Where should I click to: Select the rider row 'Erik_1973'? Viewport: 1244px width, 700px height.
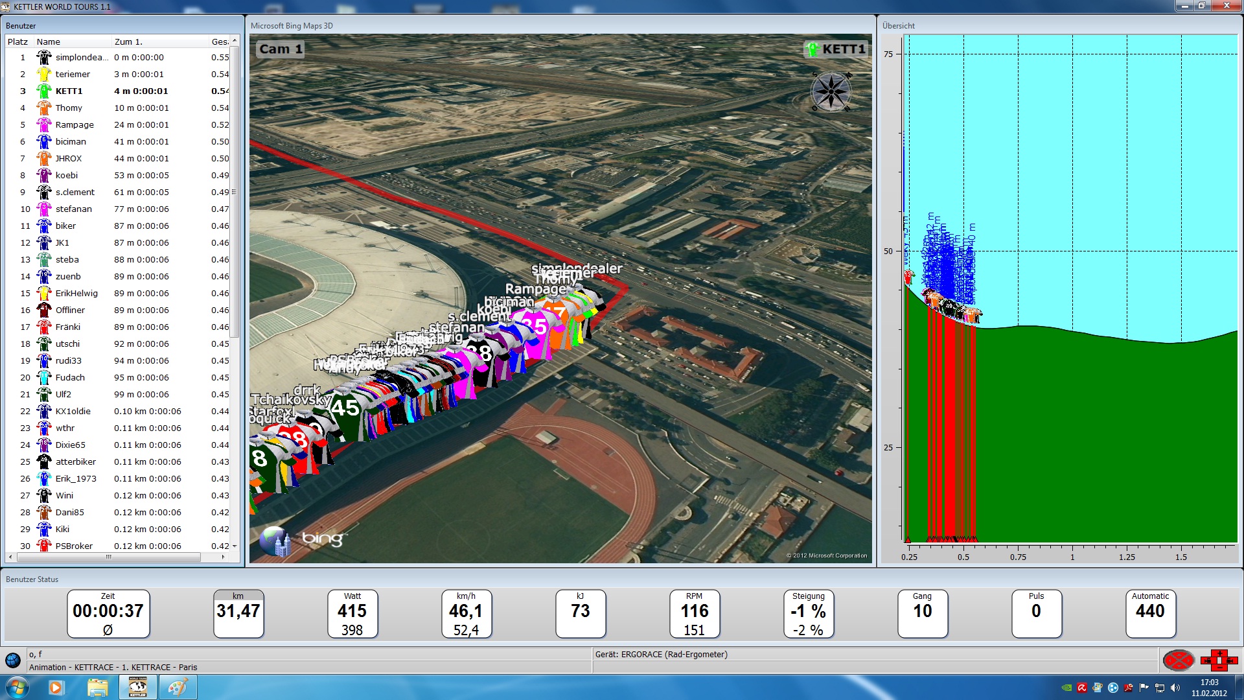point(118,478)
